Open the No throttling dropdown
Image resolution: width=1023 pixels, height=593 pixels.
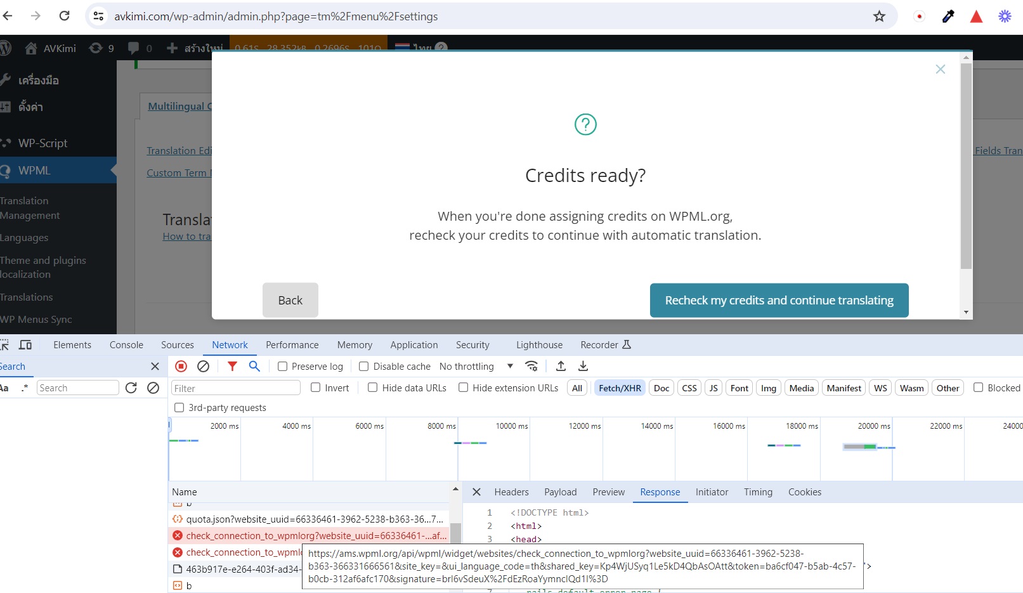[476, 367]
